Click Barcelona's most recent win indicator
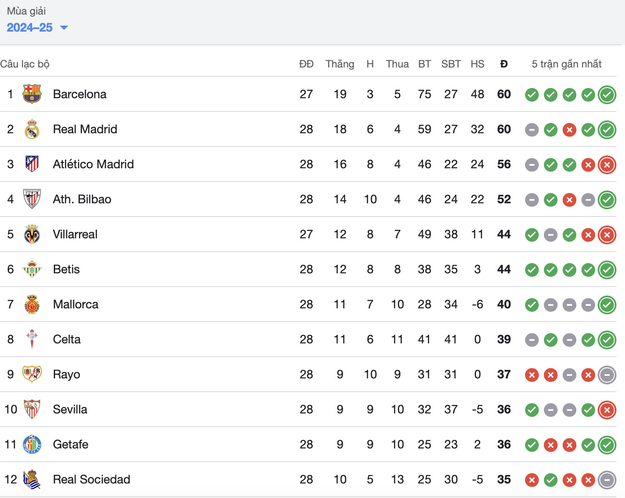Screen dimensions: 625x498 (x=607, y=95)
